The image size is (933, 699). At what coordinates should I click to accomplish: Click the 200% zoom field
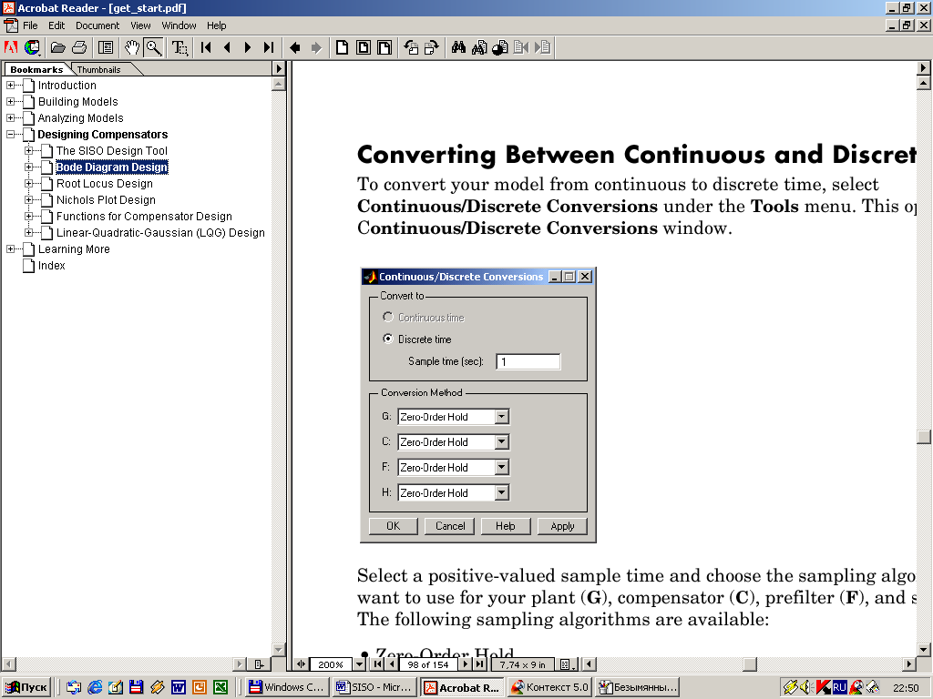(x=331, y=664)
